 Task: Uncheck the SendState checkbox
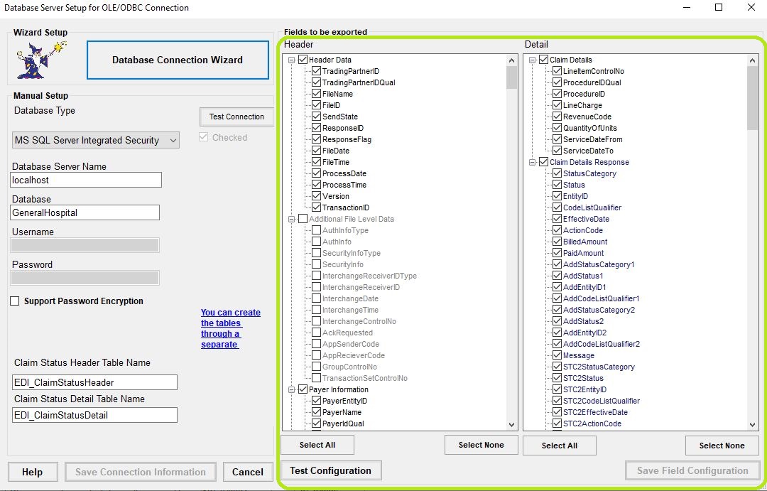click(317, 117)
